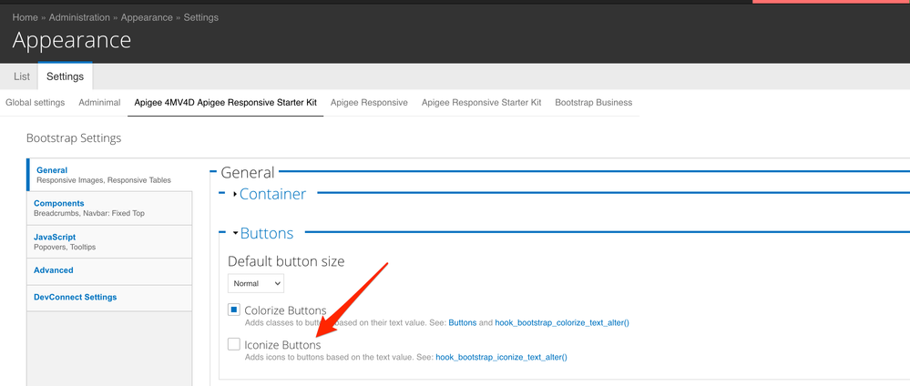Open the JavaScript vertical tab
Image resolution: width=910 pixels, height=386 pixels.
point(109,242)
